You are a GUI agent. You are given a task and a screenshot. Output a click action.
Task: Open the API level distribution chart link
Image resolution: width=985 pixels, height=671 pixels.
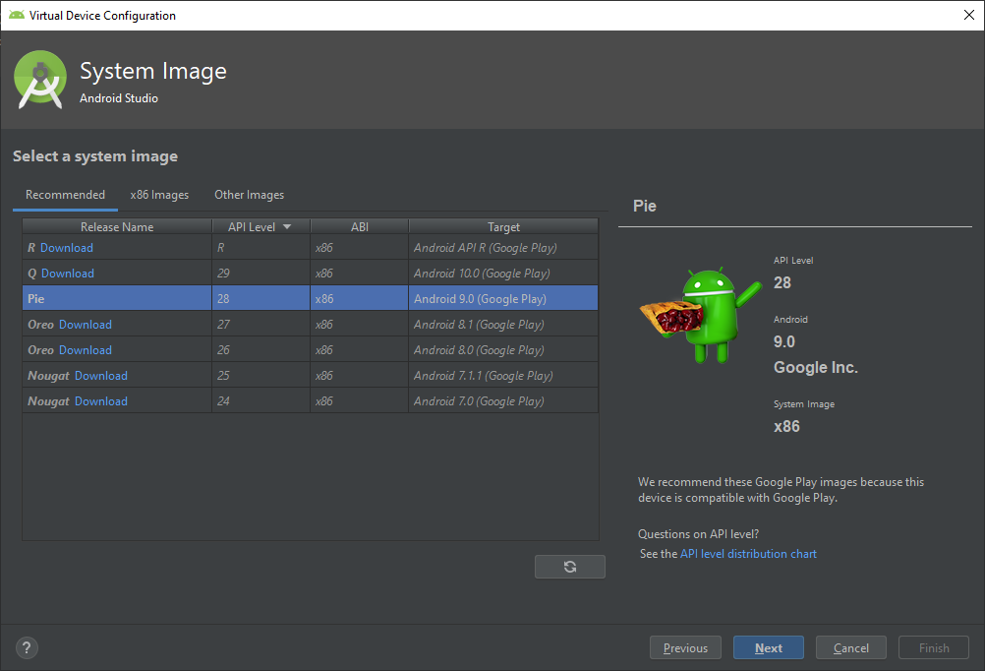tap(748, 554)
